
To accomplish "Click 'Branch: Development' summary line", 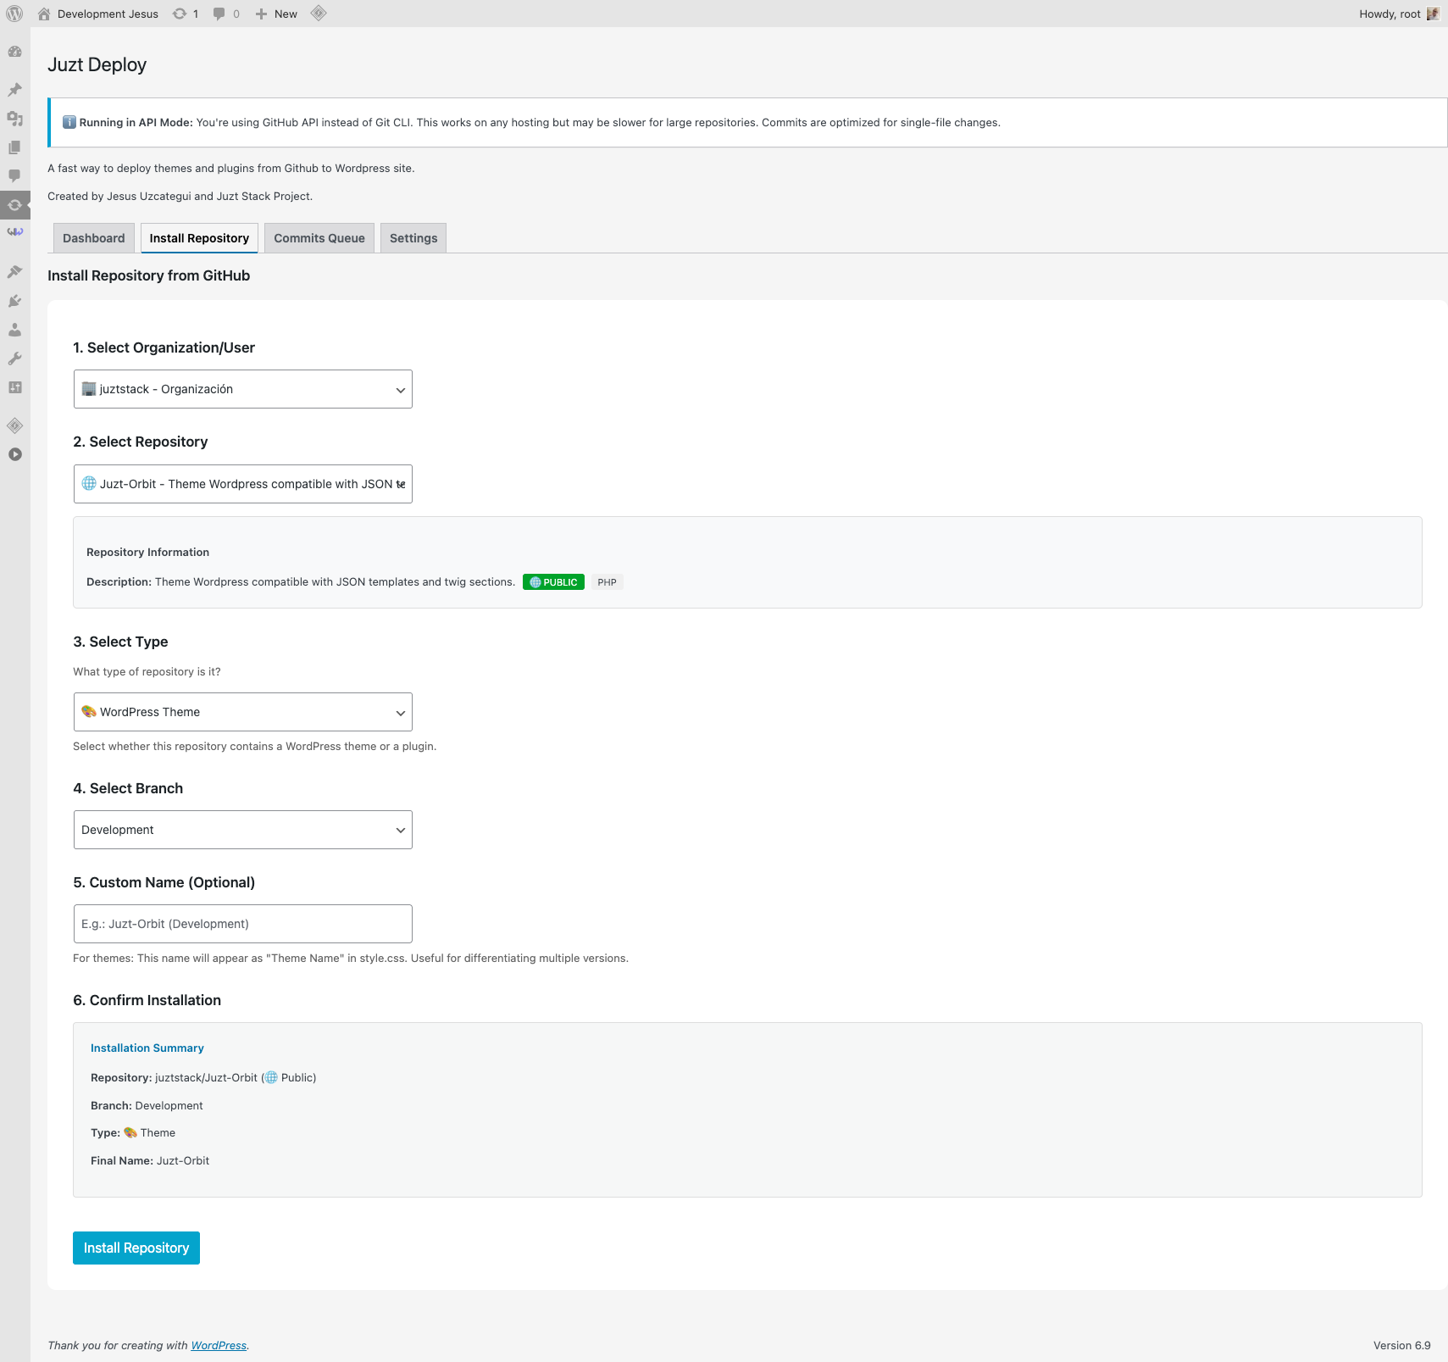I will (x=147, y=1105).
